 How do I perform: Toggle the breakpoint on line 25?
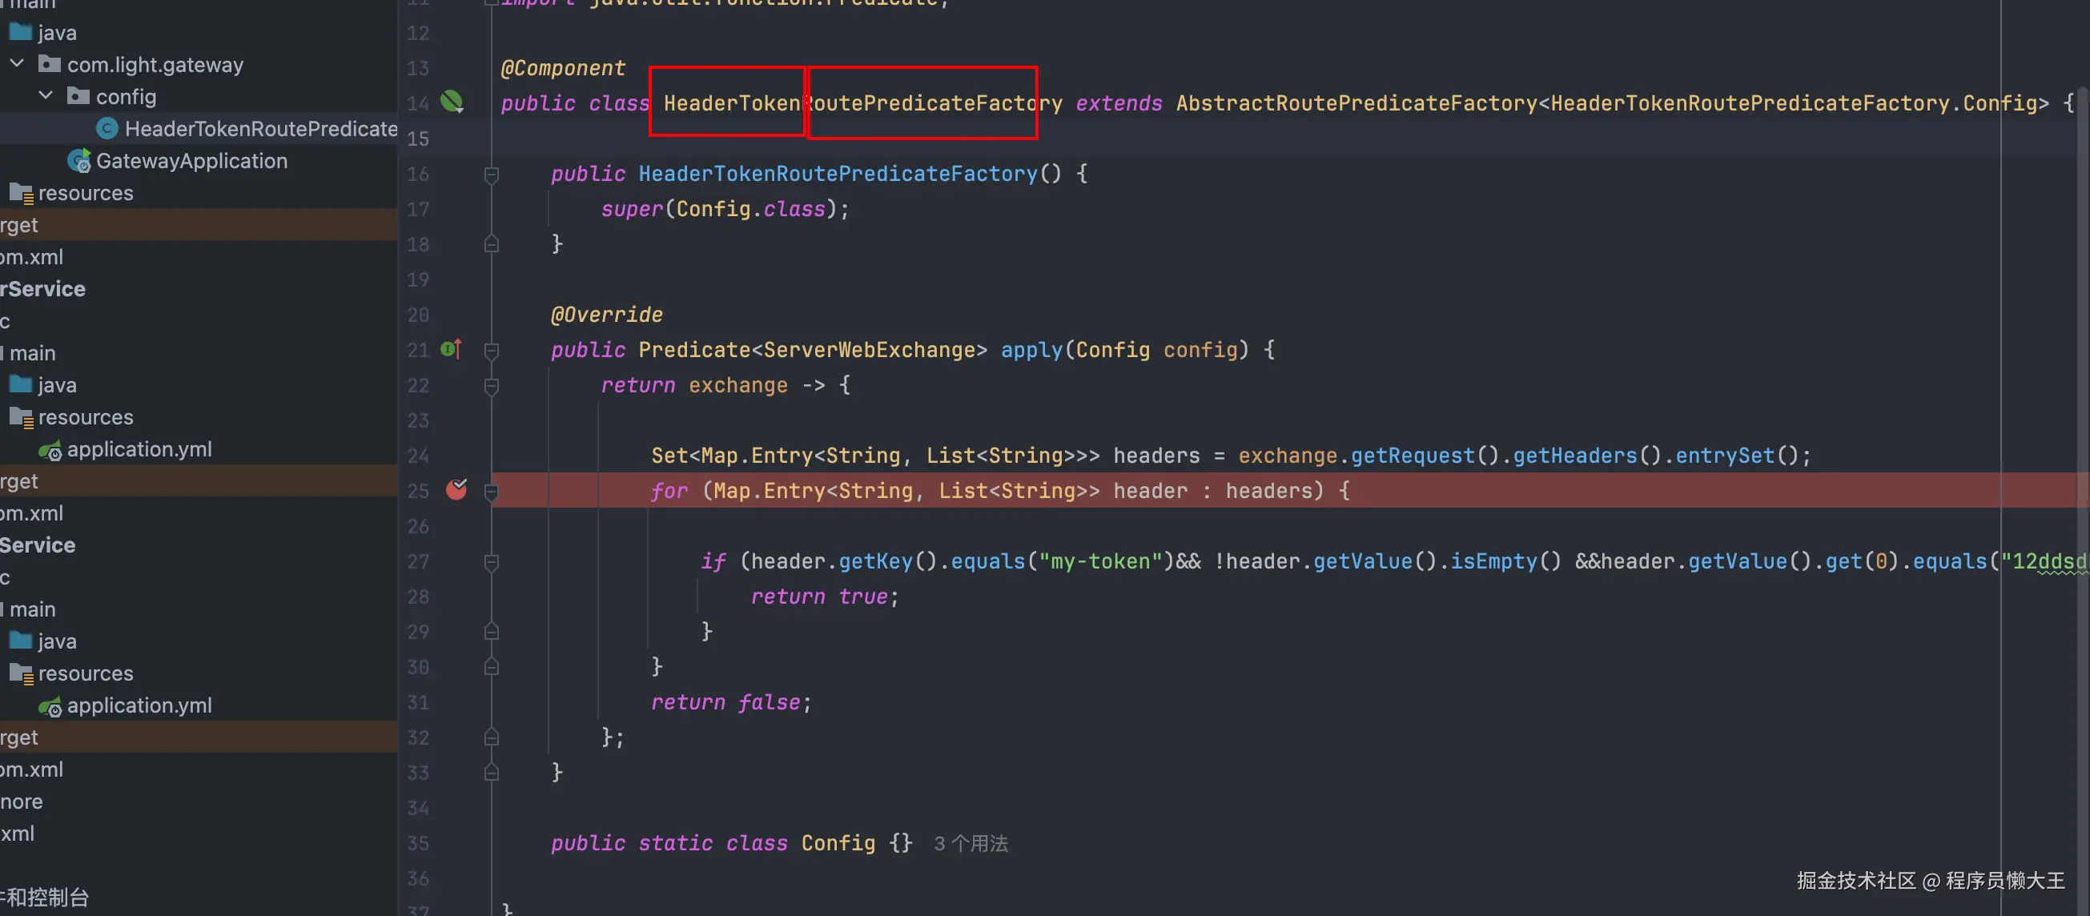coord(456,489)
